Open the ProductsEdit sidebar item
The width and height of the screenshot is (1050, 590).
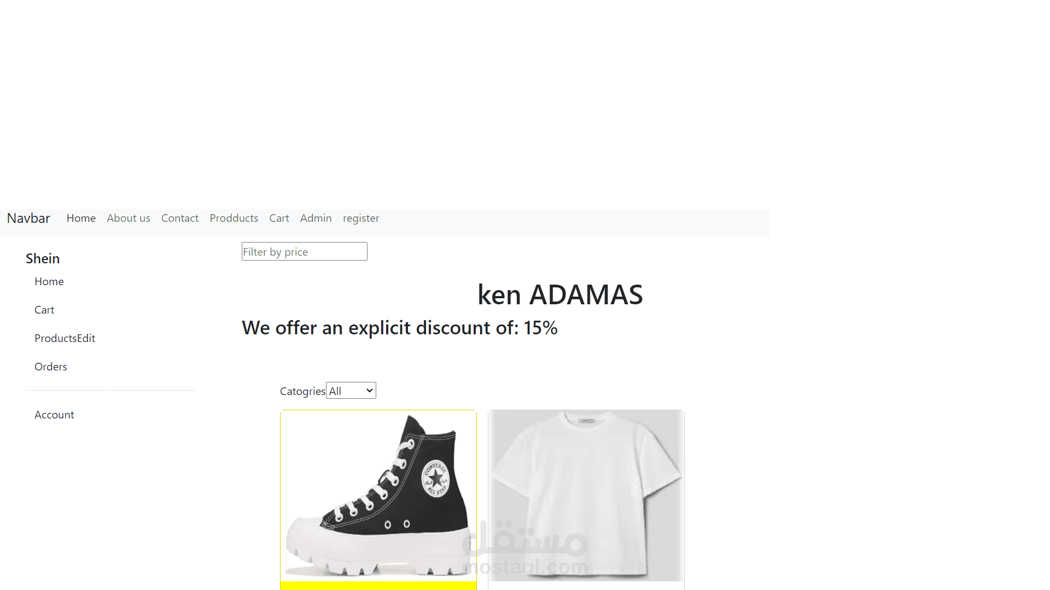pos(65,338)
